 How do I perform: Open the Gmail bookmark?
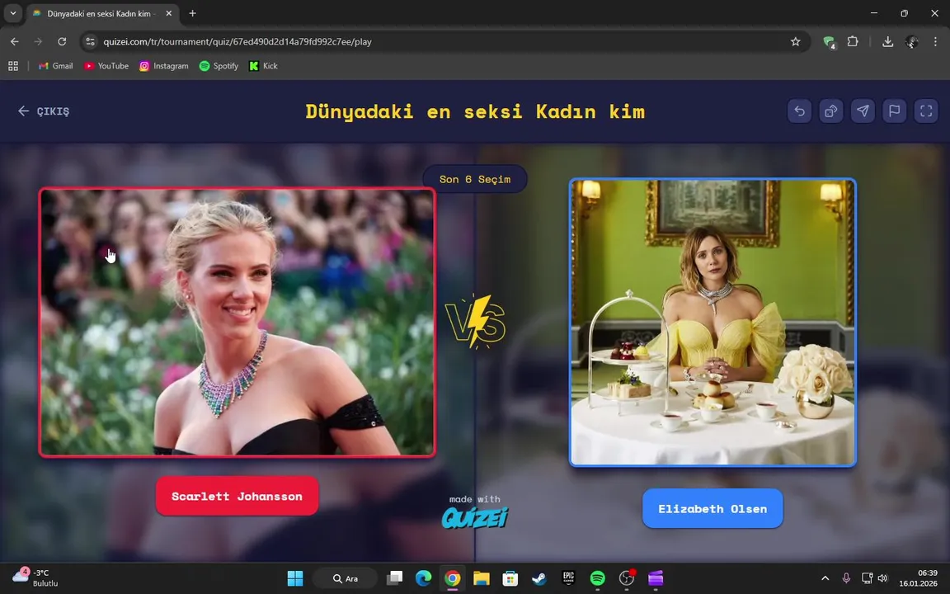tap(55, 66)
